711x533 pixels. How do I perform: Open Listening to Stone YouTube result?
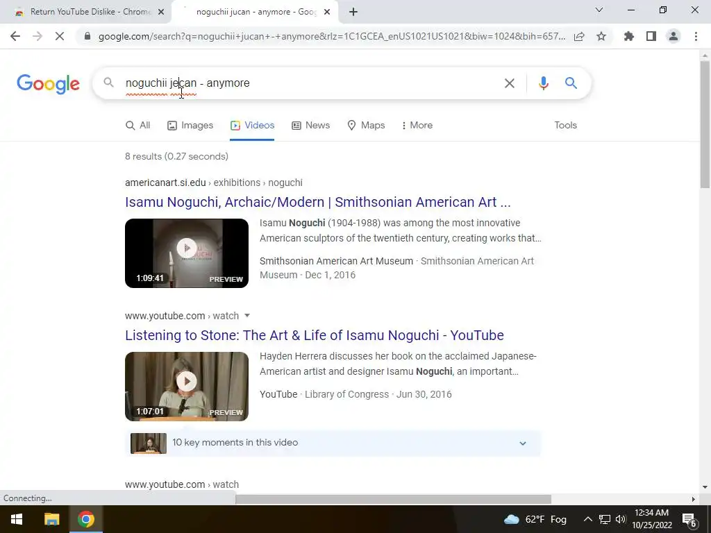pos(315,335)
